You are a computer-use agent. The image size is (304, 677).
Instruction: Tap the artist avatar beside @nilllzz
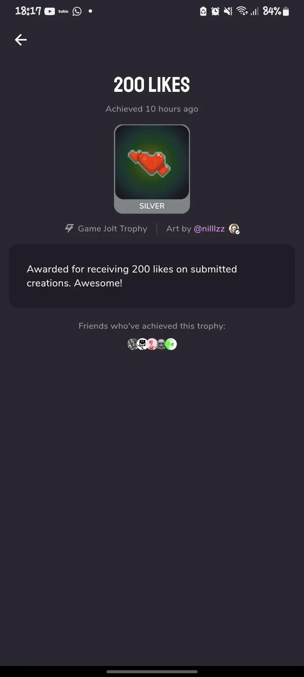click(234, 229)
